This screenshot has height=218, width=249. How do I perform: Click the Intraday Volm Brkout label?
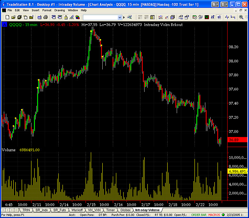[163, 24]
